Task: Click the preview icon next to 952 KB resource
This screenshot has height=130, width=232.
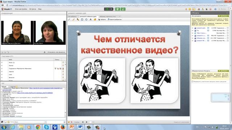Action: [x=208, y=35]
